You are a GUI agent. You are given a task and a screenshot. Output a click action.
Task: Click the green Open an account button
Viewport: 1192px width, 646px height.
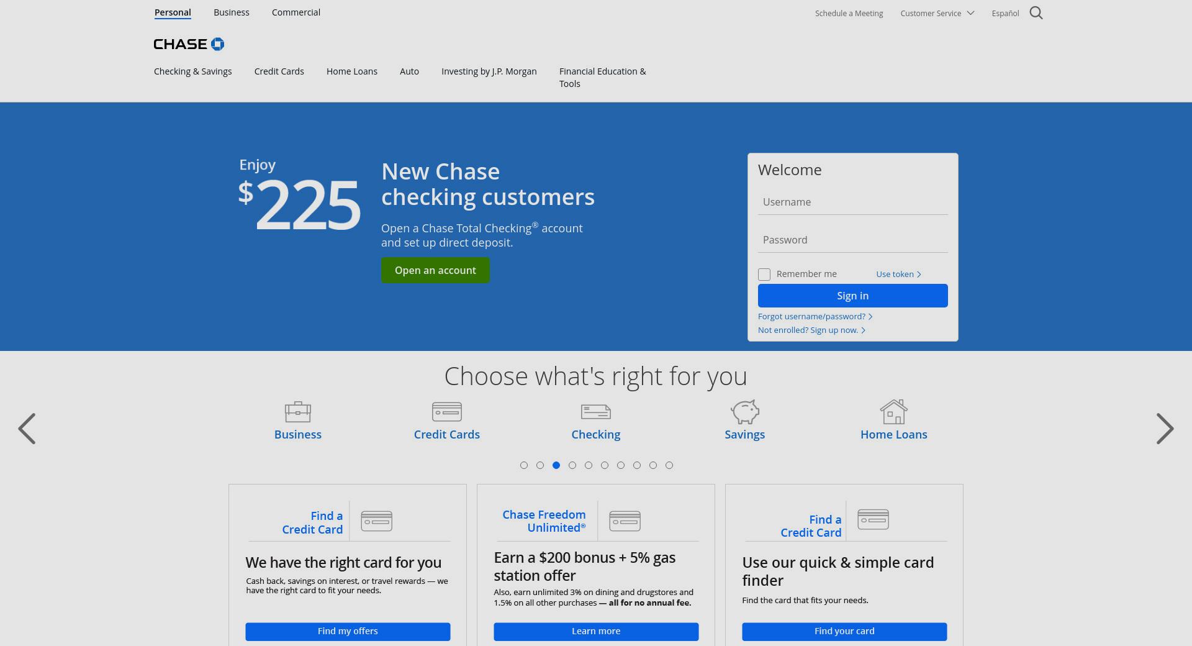pos(435,270)
